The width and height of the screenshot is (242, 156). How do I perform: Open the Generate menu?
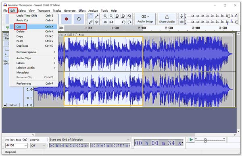point(70,10)
